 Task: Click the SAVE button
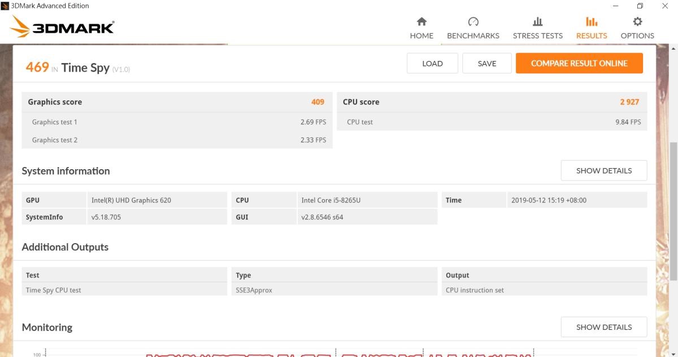click(x=487, y=63)
